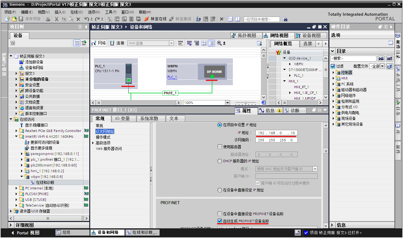Open the 在线(O) menu
Screen dimensions: 403x238
point(76,12)
